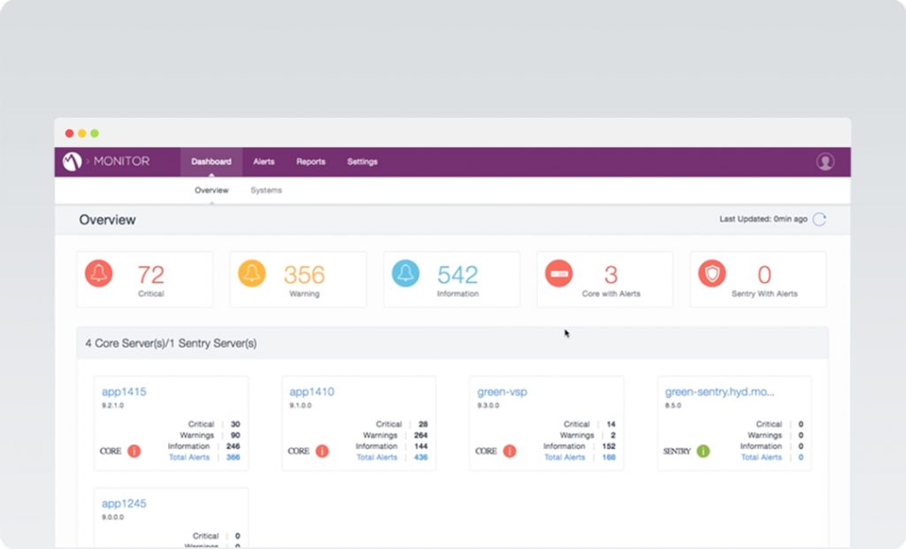Click app1410 Warnings value 264

(420, 435)
